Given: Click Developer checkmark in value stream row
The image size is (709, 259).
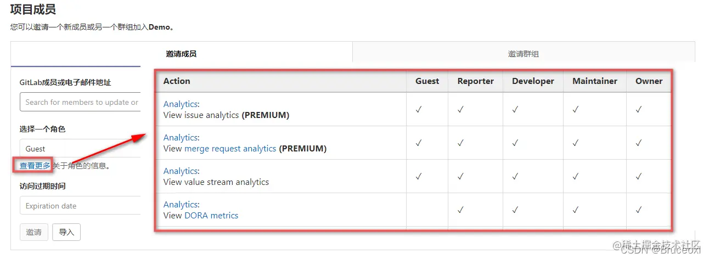Looking at the screenshot, I should point(515,176).
